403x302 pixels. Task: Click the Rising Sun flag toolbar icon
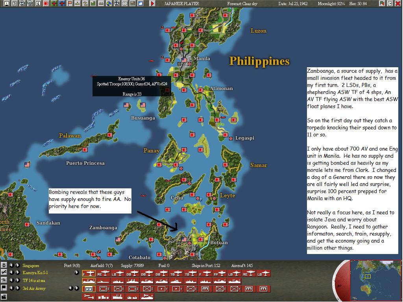[x=46, y=3]
